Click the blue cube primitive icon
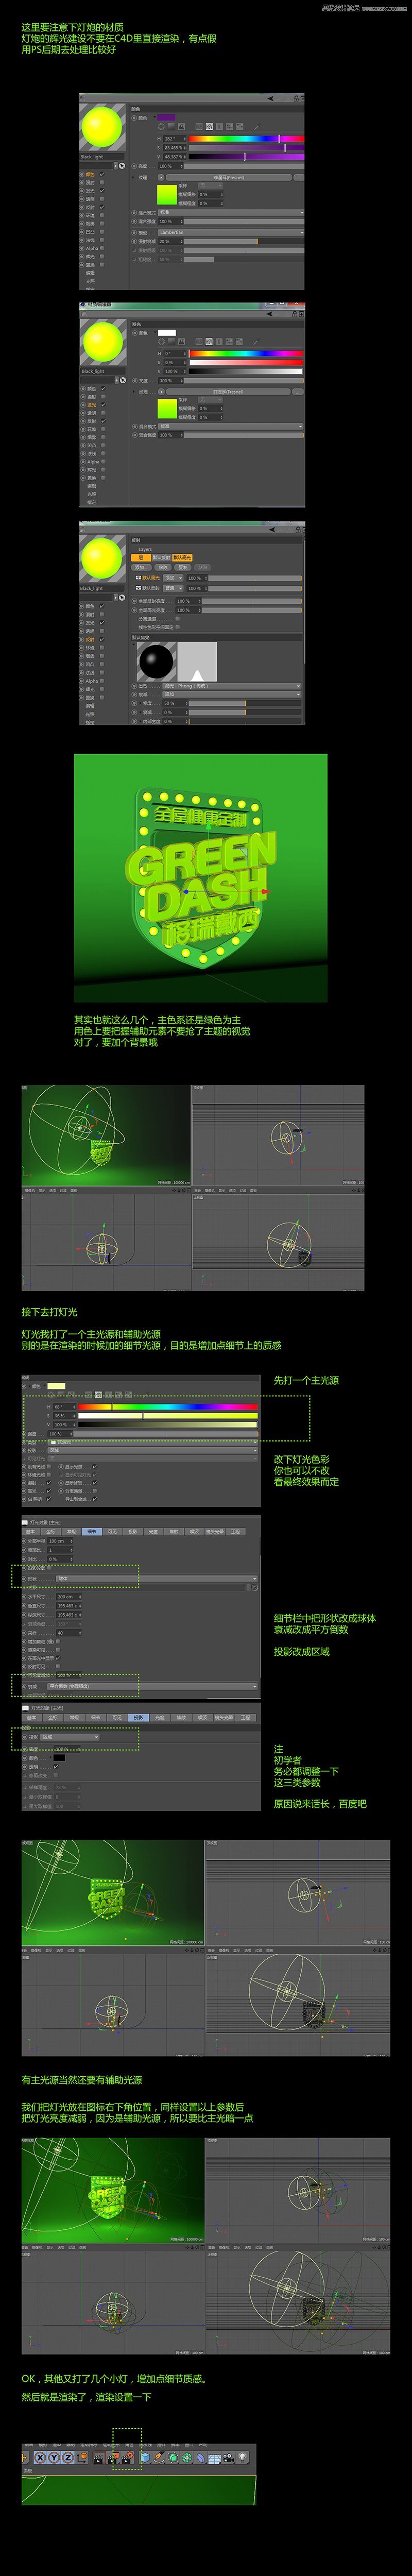This screenshot has width=412, height=2576. click(x=145, y=2458)
